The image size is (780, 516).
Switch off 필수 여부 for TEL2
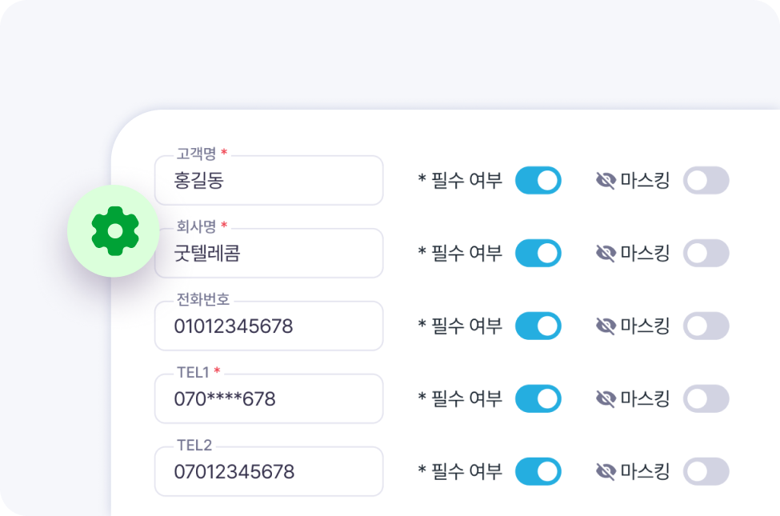tap(538, 471)
